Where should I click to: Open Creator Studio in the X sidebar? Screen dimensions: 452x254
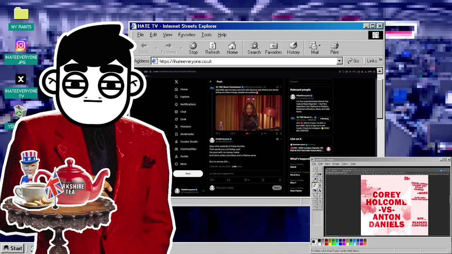point(186,141)
